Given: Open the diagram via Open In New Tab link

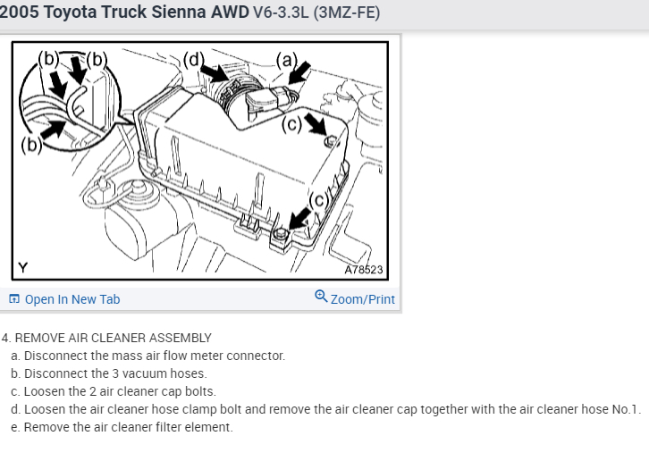Looking at the screenshot, I should [x=72, y=299].
